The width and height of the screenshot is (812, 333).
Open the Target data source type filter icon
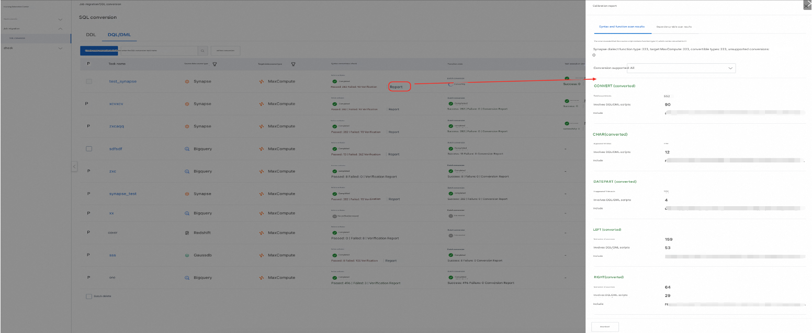pyautogui.click(x=293, y=64)
